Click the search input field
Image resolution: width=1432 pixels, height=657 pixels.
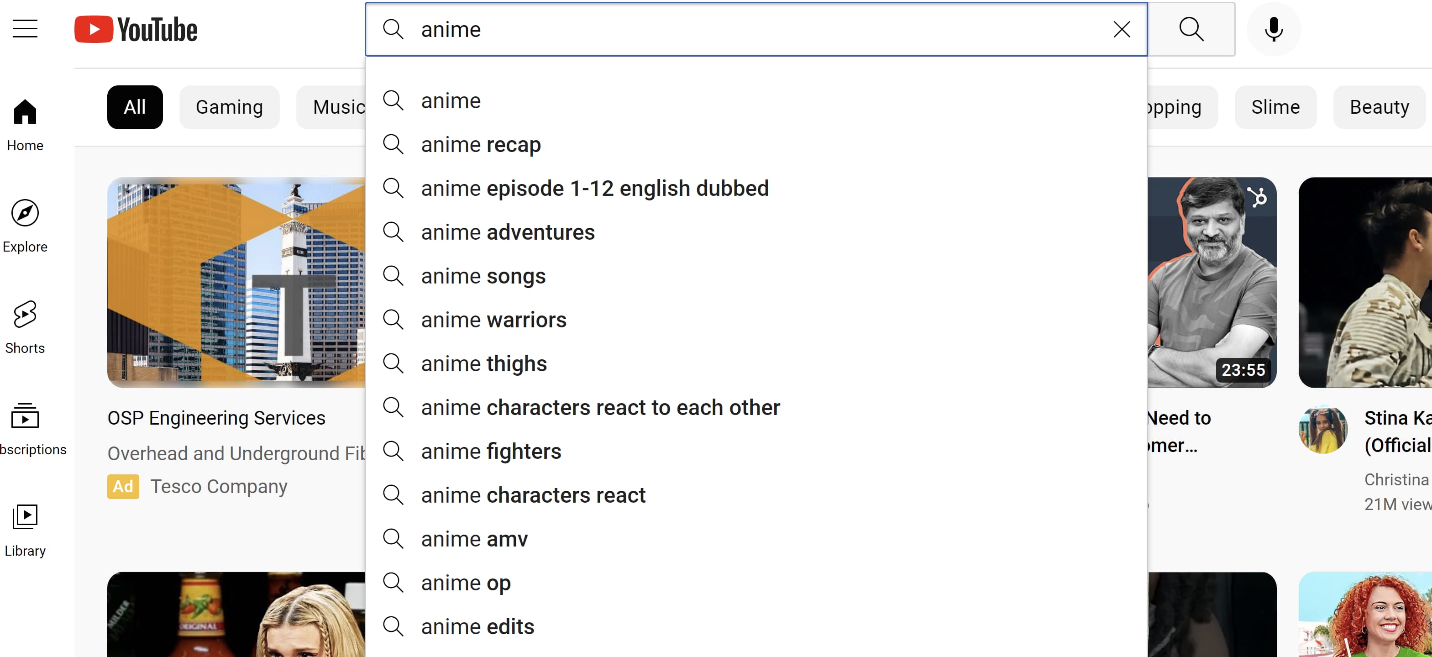point(758,28)
